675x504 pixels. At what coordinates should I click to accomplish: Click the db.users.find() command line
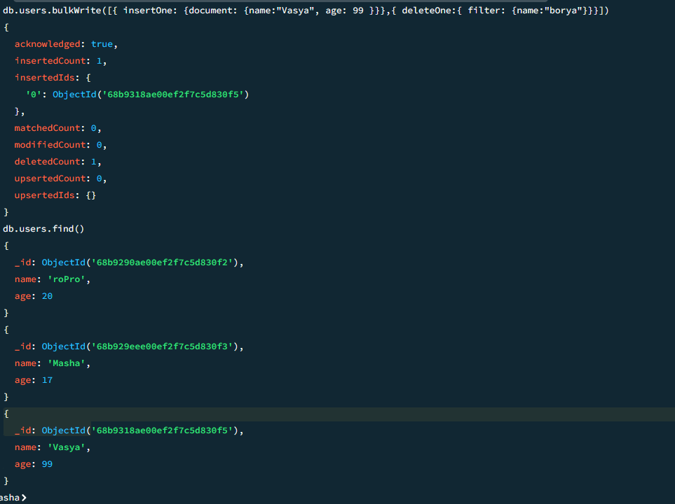tap(43, 229)
